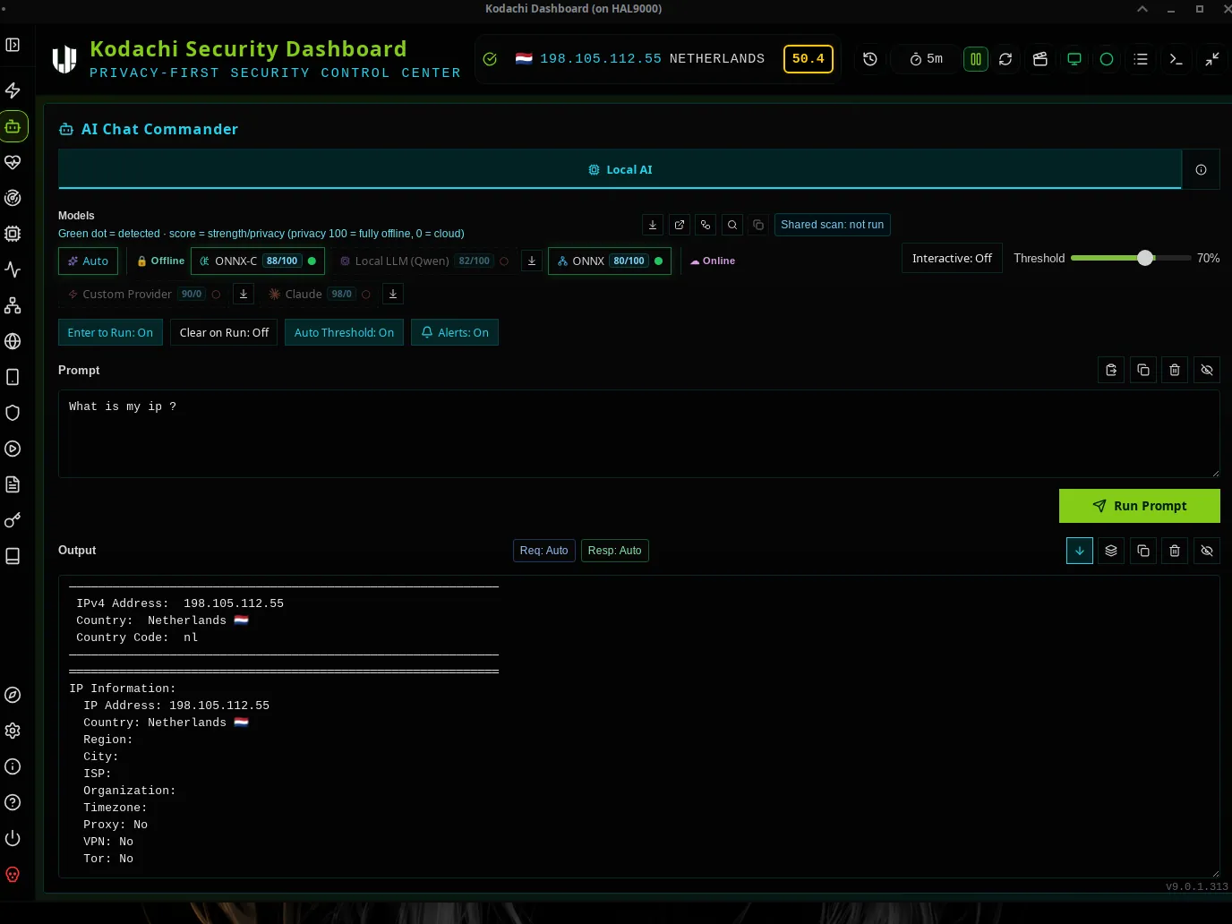Click the power icon in sidebar
The image size is (1232, 924).
[13, 838]
